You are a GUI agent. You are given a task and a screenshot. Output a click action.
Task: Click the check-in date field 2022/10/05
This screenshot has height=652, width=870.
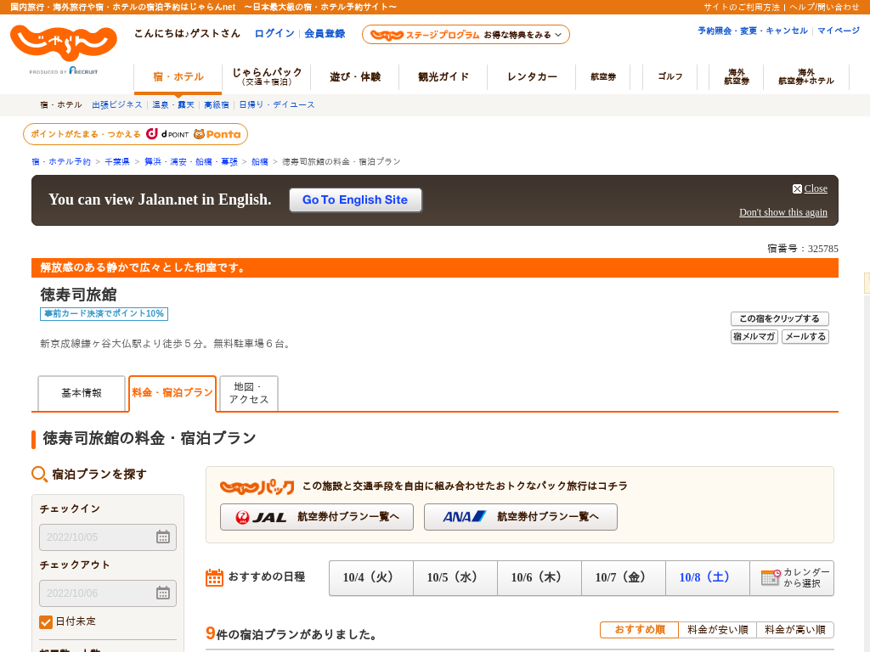pos(108,537)
